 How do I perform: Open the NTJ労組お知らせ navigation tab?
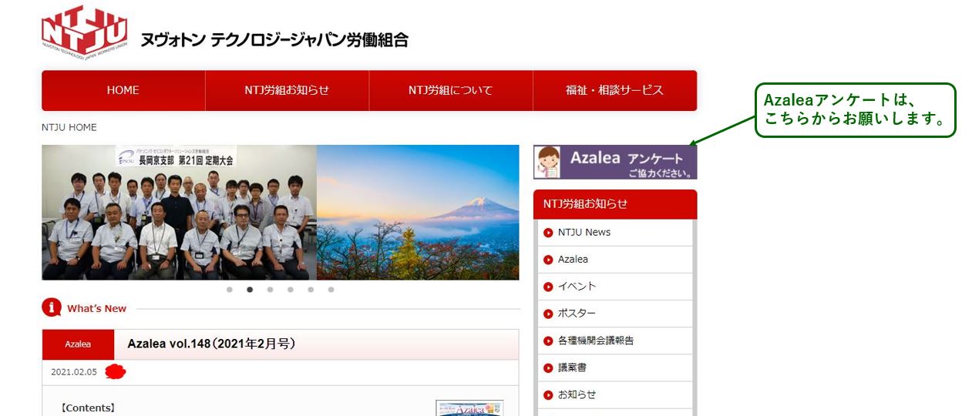click(x=287, y=90)
